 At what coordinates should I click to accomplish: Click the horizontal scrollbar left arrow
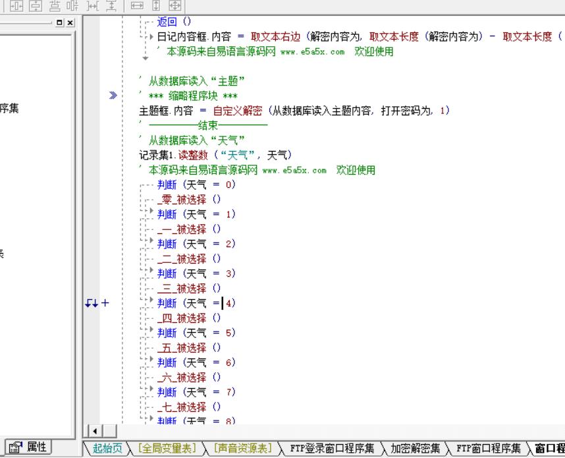tap(93, 432)
